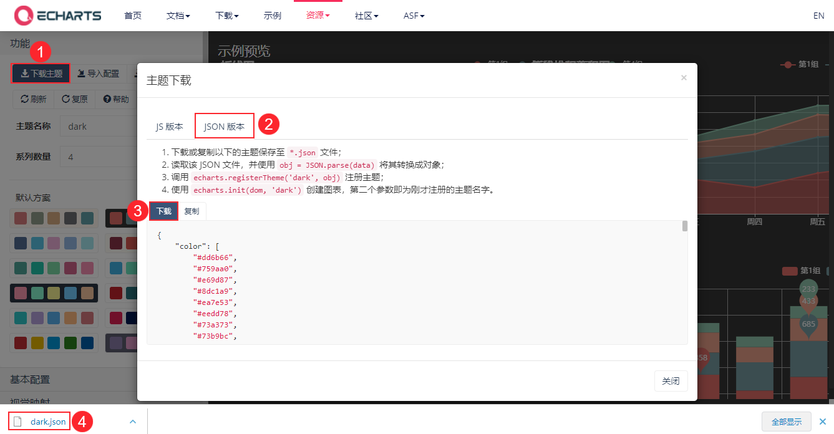The height and width of the screenshot is (434, 834).
Task: Click the 刷新 refresh button
Action: [34, 99]
